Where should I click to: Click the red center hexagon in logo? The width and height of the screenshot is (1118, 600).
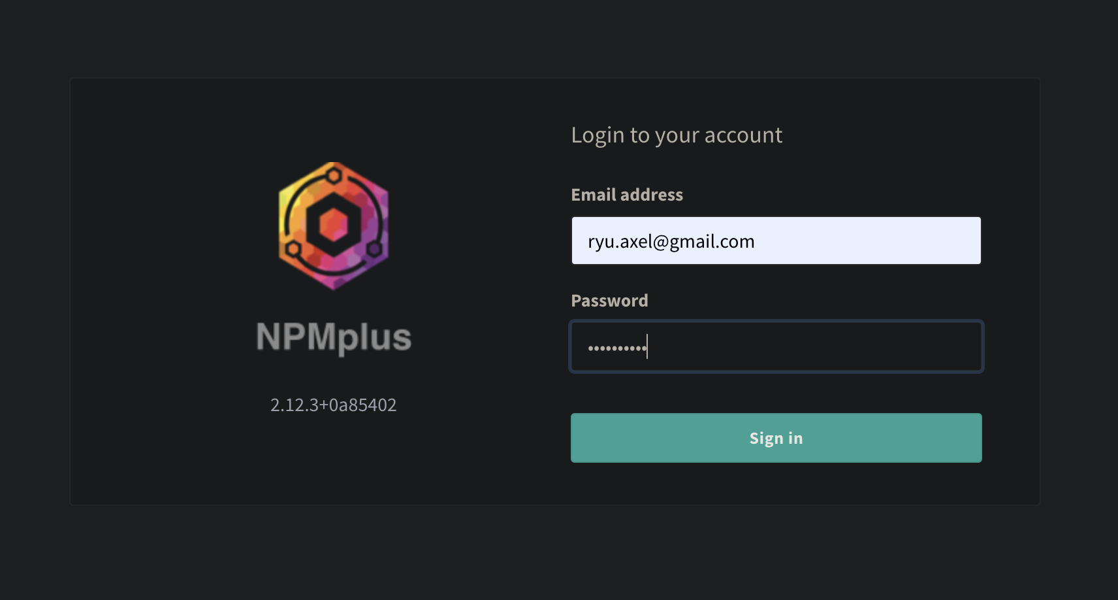tap(334, 225)
